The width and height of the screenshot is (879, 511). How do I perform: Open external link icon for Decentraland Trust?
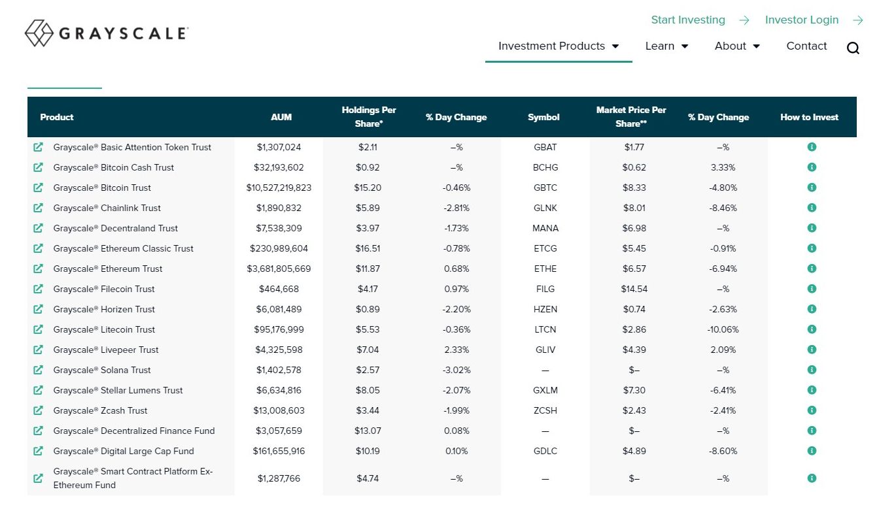tap(38, 228)
